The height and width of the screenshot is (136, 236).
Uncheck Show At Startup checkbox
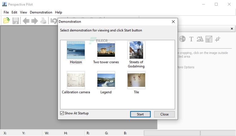62,113
